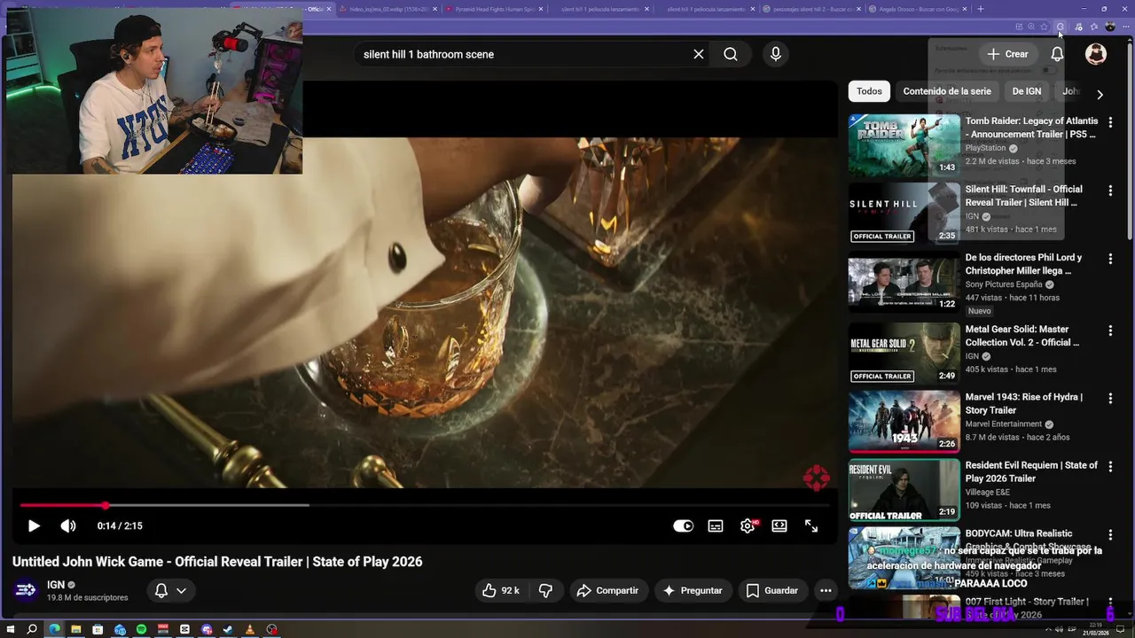Select 'Contenido de la serie' chip
Image resolution: width=1135 pixels, height=638 pixels.
(947, 91)
